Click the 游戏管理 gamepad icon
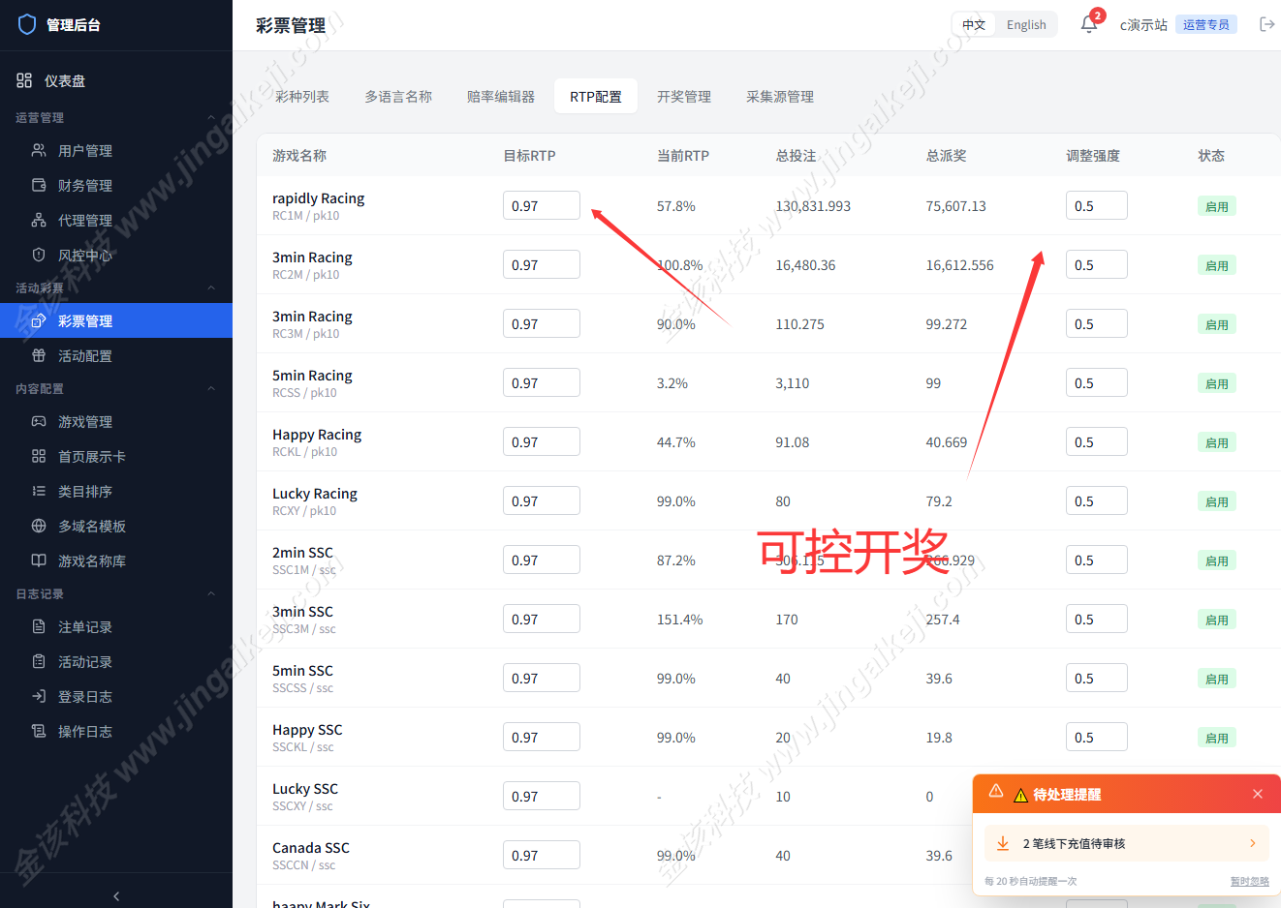This screenshot has height=908, width=1281. click(39, 421)
